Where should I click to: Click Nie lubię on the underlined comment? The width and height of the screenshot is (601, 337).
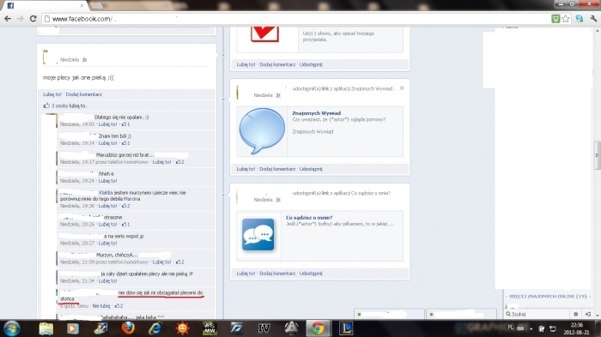(101, 306)
